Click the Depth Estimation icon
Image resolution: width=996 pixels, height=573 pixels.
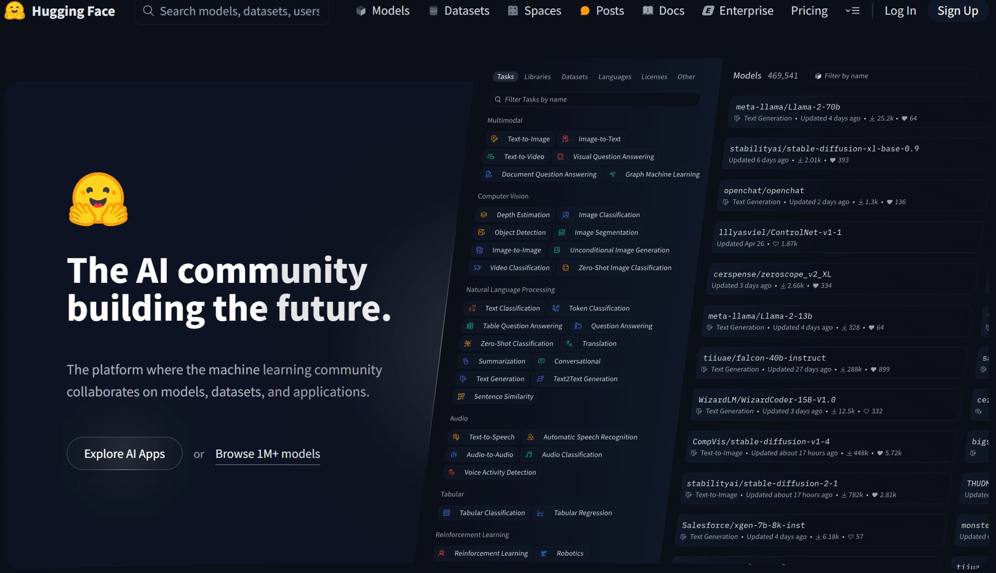point(484,214)
